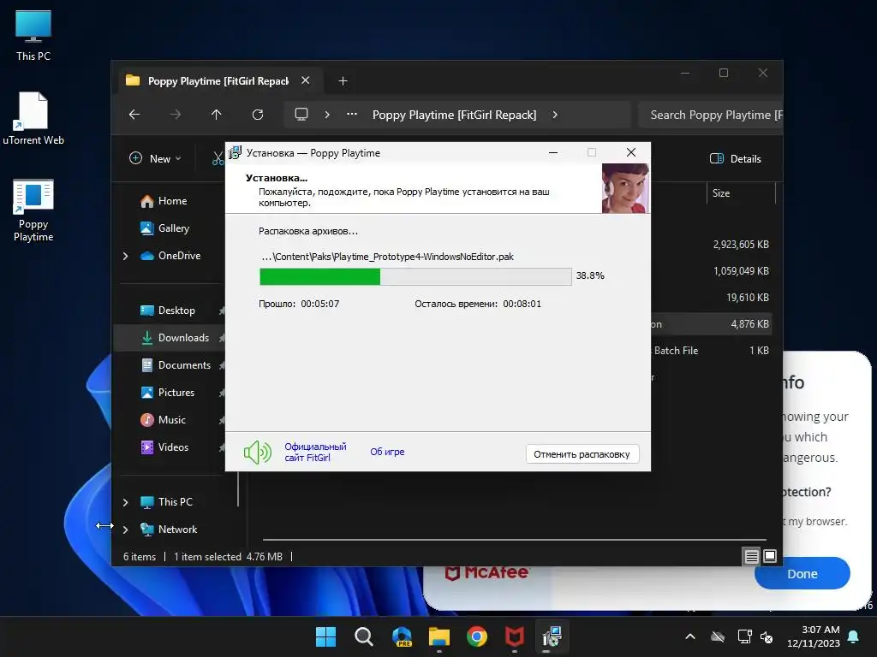This screenshot has width=877, height=657.
Task: Open Documents quick access folder
Action: pyautogui.click(x=175, y=365)
